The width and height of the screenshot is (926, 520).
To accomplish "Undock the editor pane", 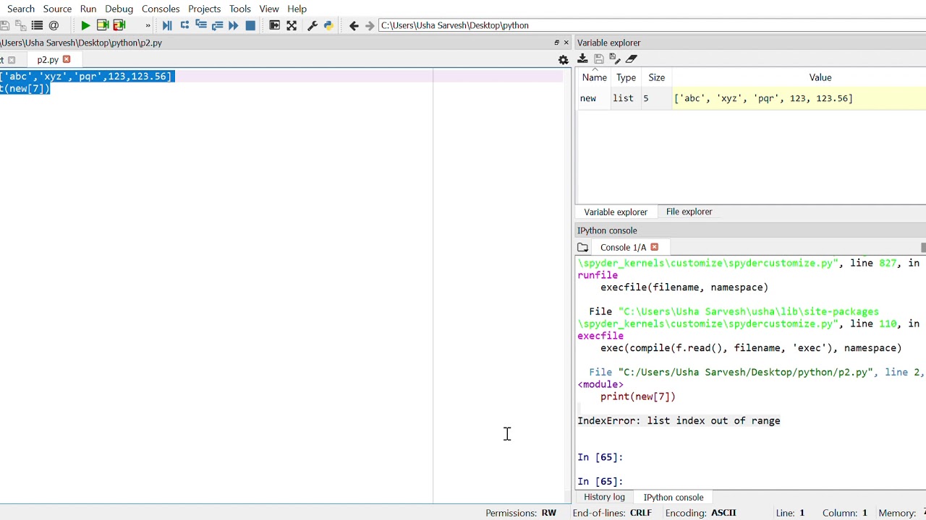I will click(x=556, y=43).
